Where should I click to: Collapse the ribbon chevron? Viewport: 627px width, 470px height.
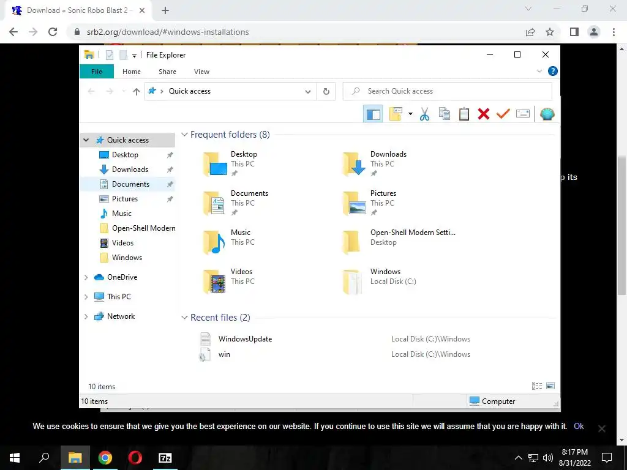[539, 71]
